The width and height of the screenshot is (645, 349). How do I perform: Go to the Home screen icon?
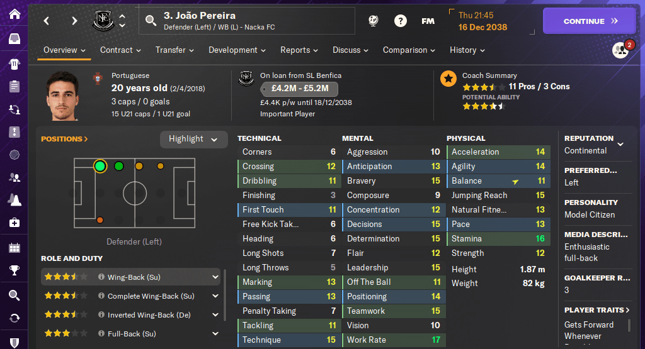click(14, 14)
